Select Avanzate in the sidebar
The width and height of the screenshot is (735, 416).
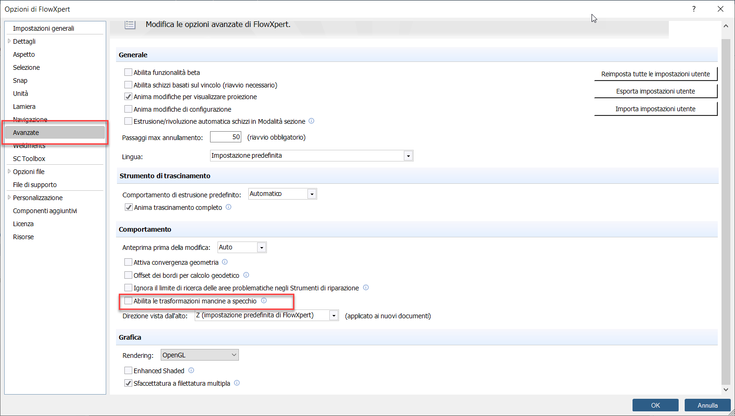coord(55,133)
